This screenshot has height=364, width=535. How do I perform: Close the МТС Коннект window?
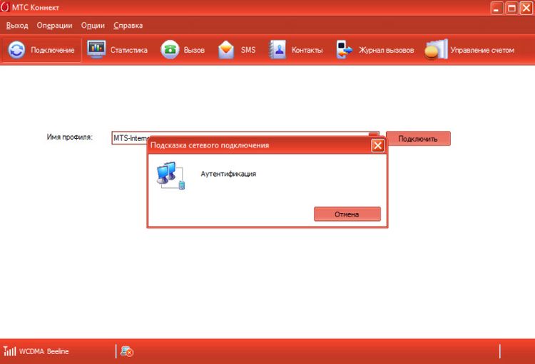(x=526, y=8)
